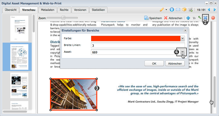This screenshot has width=219, height=116.
Task: Click the blue download icon
Action: click(172, 10)
